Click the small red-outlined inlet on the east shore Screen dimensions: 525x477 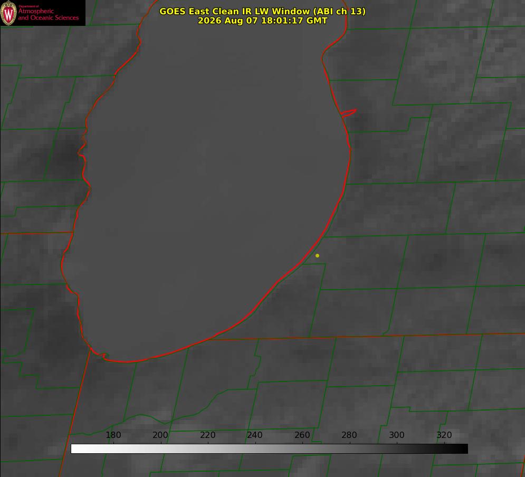point(348,112)
